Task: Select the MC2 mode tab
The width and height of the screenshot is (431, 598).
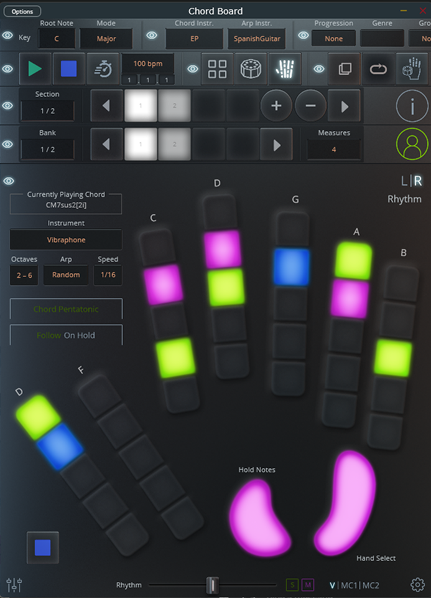Action: pos(371,585)
